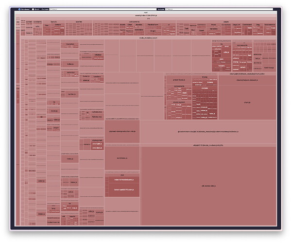Click the codemirror view dist/index.js block
This screenshot has height=243, width=291.
208,132
